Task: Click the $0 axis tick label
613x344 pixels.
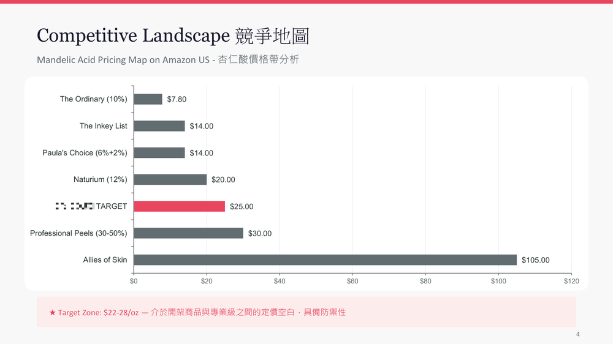Action: (134, 281)
